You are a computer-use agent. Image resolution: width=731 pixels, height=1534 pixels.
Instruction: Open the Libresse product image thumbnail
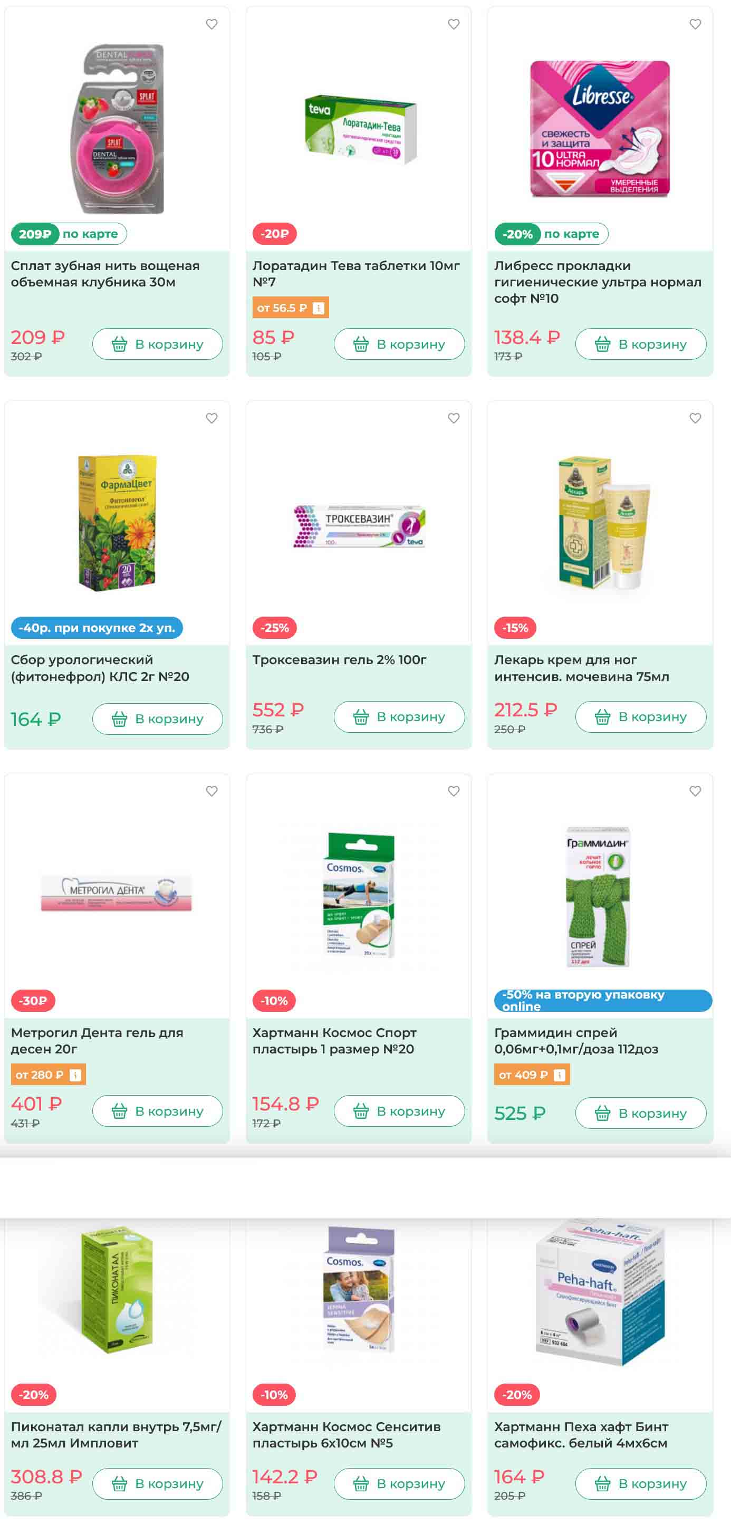600,129
